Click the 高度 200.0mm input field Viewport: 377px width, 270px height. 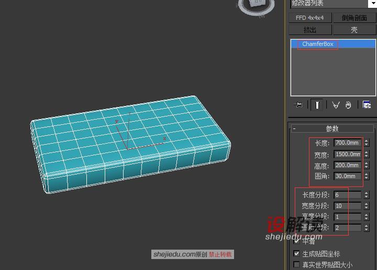coord(348,165)
